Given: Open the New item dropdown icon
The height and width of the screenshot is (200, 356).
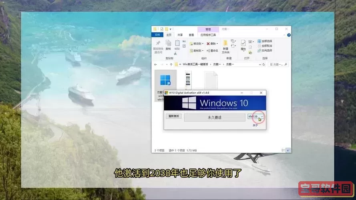Looking at the screenshot, I should click(x=233, y=41).
